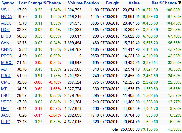Select ONNN last price 9.58
Screen dimensions: 182x133
23,50
